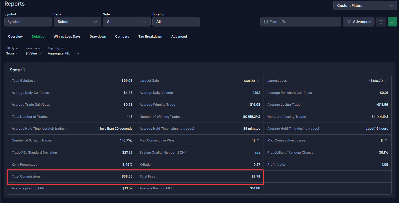399x203 pixels.
Task: Click the Total Commissions label
Action: pyautogui.click(x=26, y=177)
